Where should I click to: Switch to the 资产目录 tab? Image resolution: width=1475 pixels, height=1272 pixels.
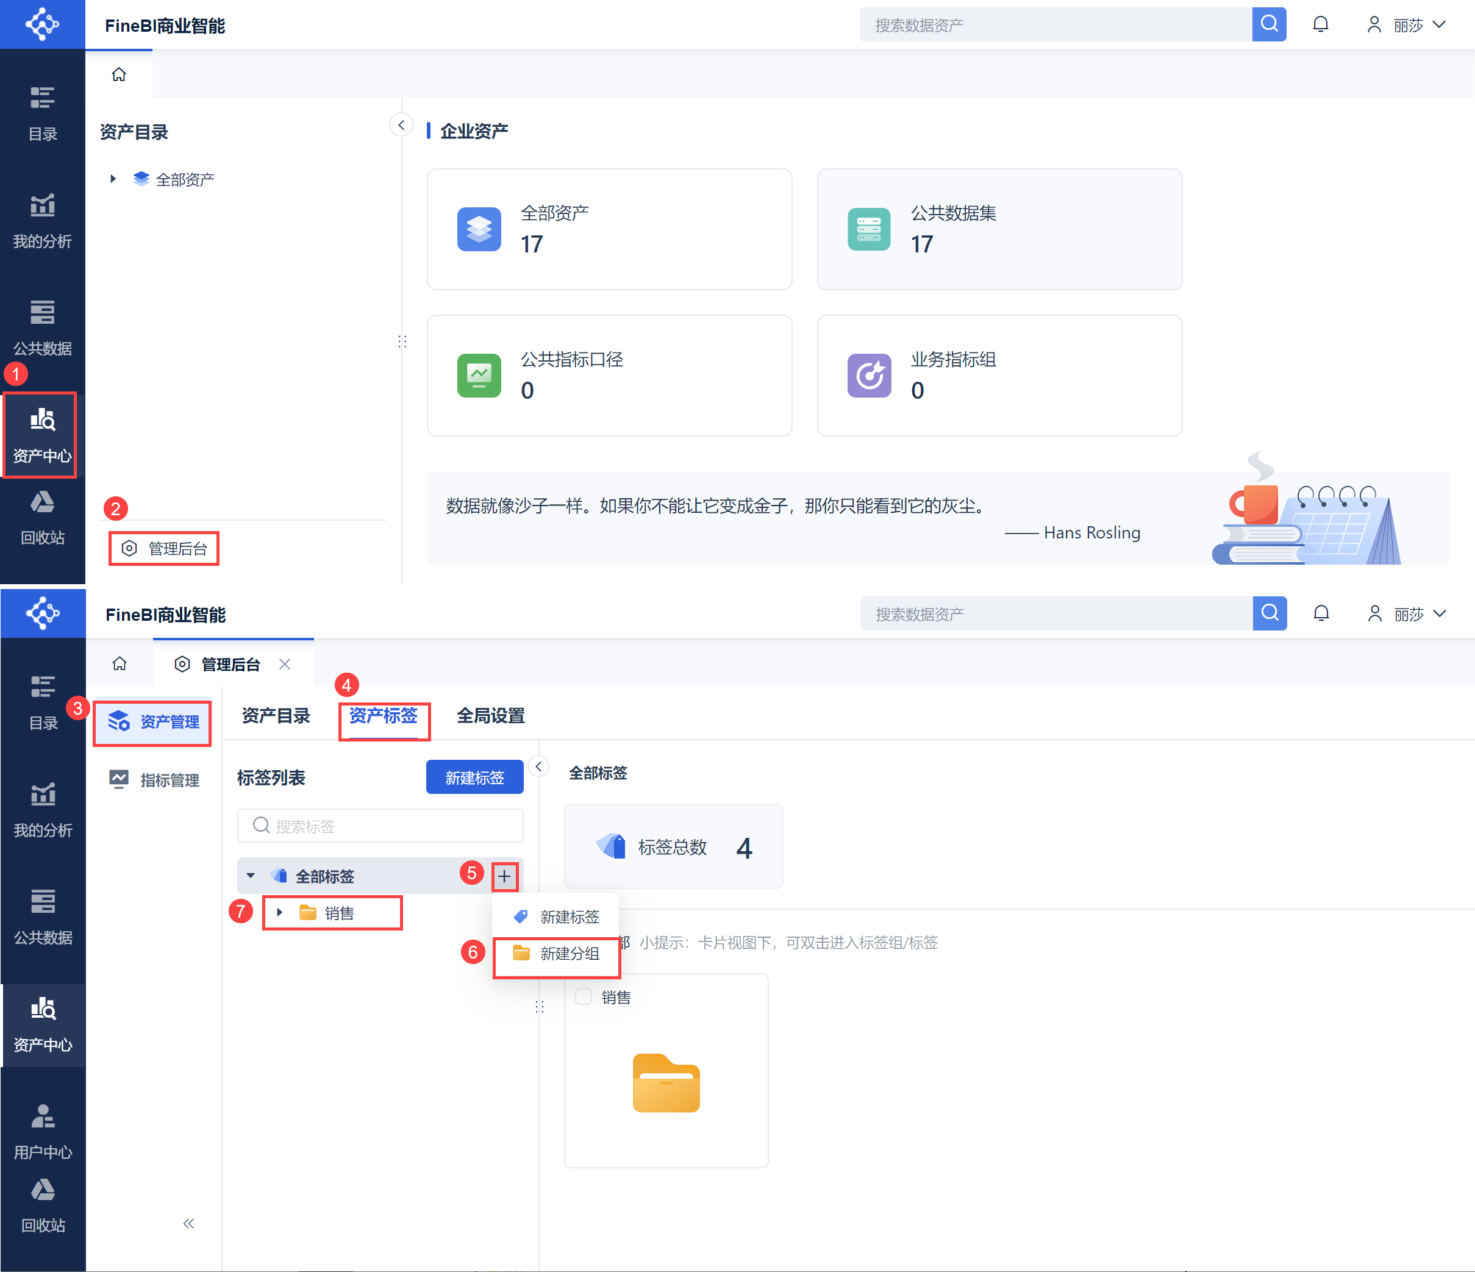point(276,715)
